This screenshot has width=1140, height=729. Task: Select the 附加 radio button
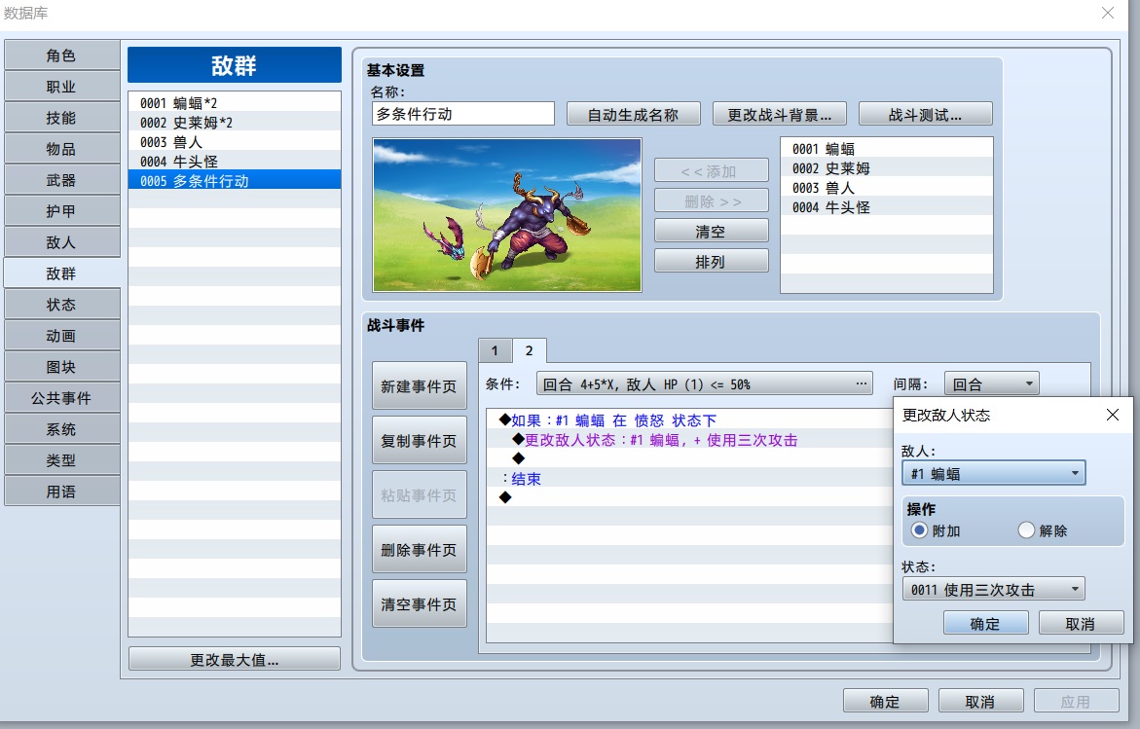[920, 530]
